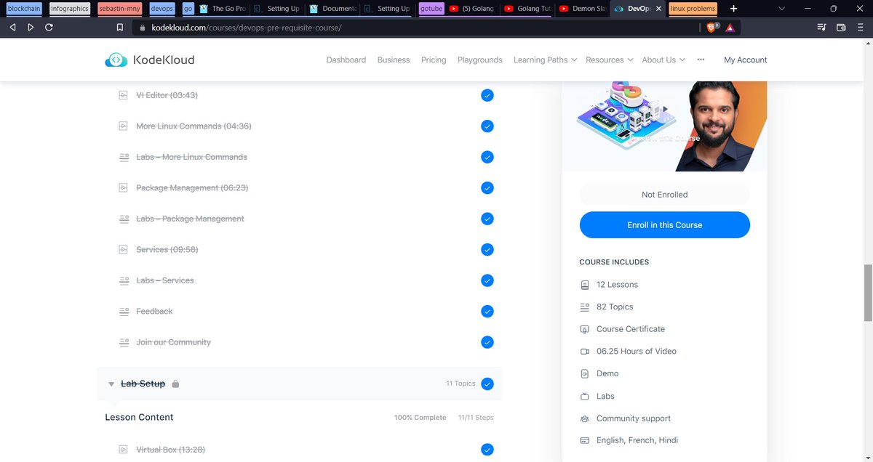
Task: Click the site lock icon in address bar
Action: click(x=143, y=28)
